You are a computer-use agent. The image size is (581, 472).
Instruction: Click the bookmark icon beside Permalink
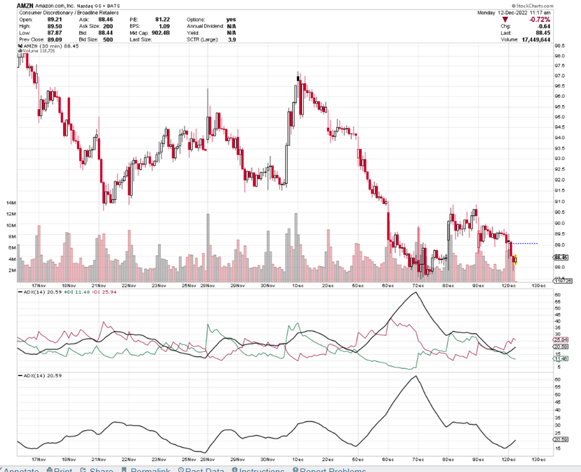(124, 470)
